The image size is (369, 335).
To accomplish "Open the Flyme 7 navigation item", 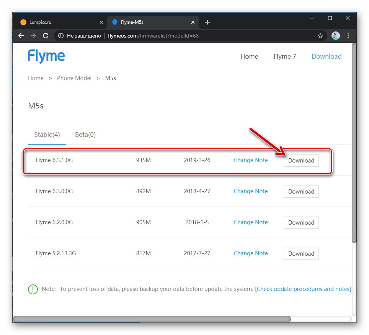I will point(284,56).
